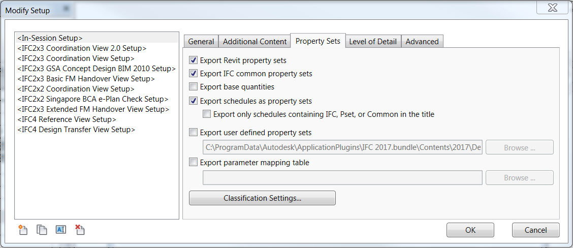This screenshot has width=573, height=248.
Task: Open the Advanced tab
Action: 422,41
